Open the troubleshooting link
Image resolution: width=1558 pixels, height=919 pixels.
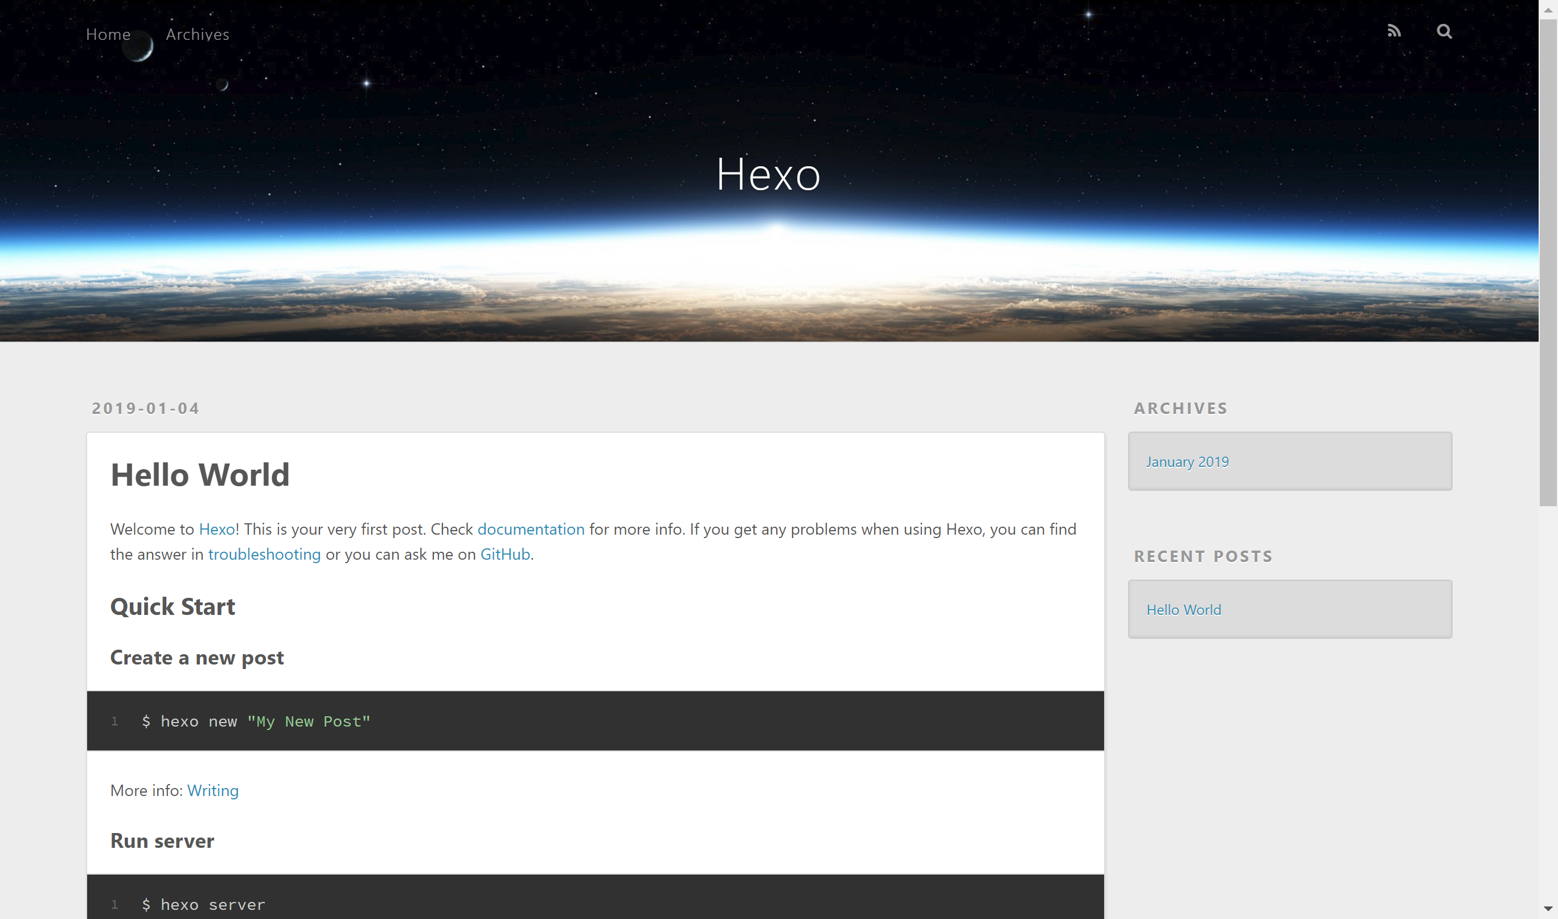point(264,554)
